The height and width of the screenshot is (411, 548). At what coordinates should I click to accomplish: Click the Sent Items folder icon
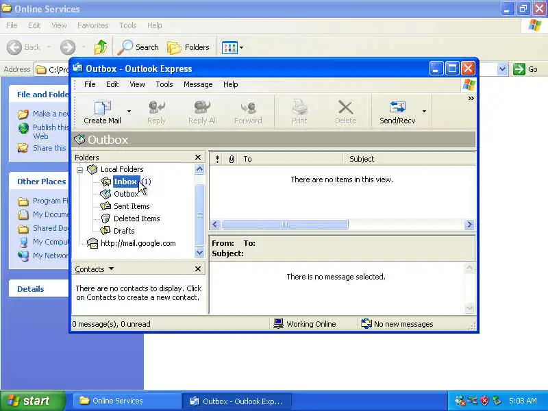pos(105,206)
